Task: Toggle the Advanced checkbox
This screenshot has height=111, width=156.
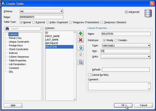Action: coord(126,12)
